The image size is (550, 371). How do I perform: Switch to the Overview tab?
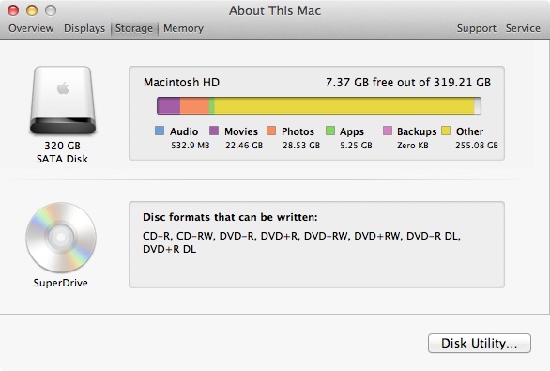[31, 28]
